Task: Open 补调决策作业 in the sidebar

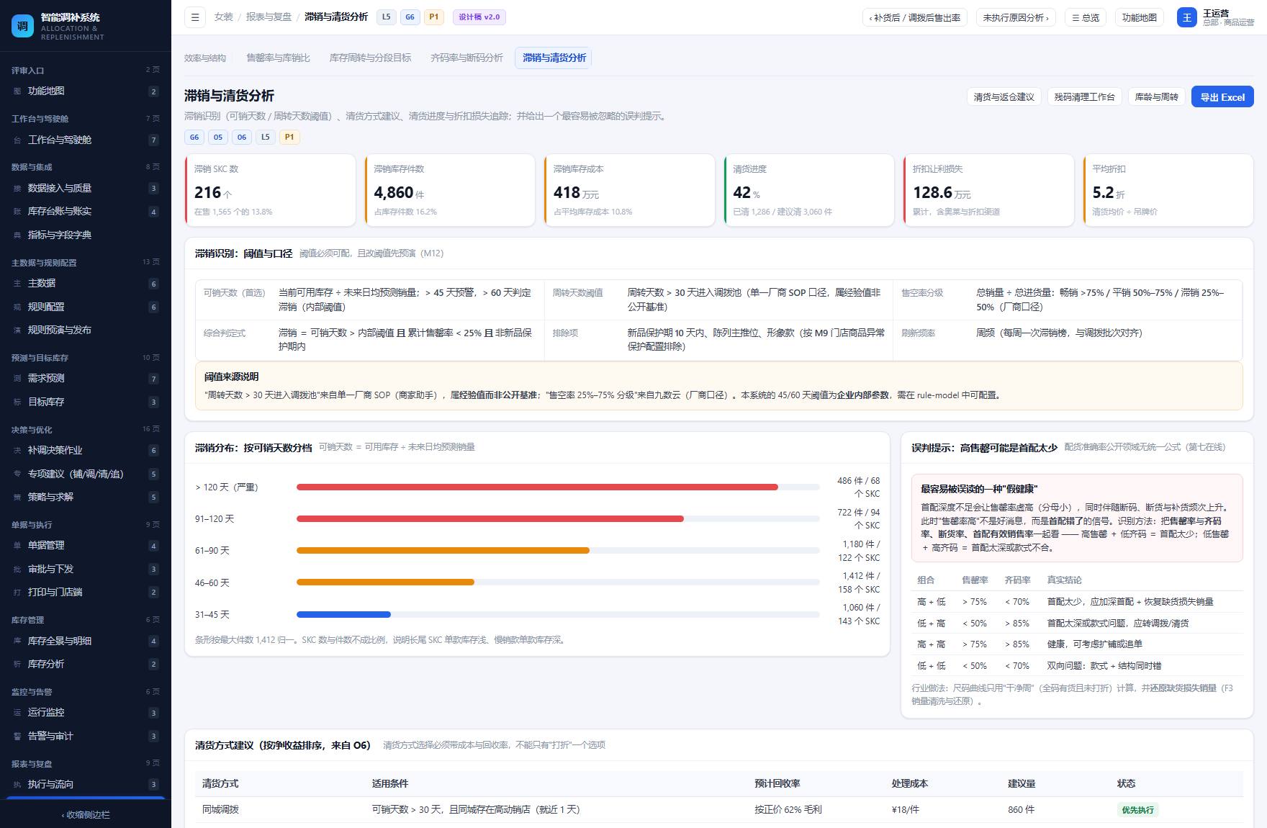Action: (86, 450)
